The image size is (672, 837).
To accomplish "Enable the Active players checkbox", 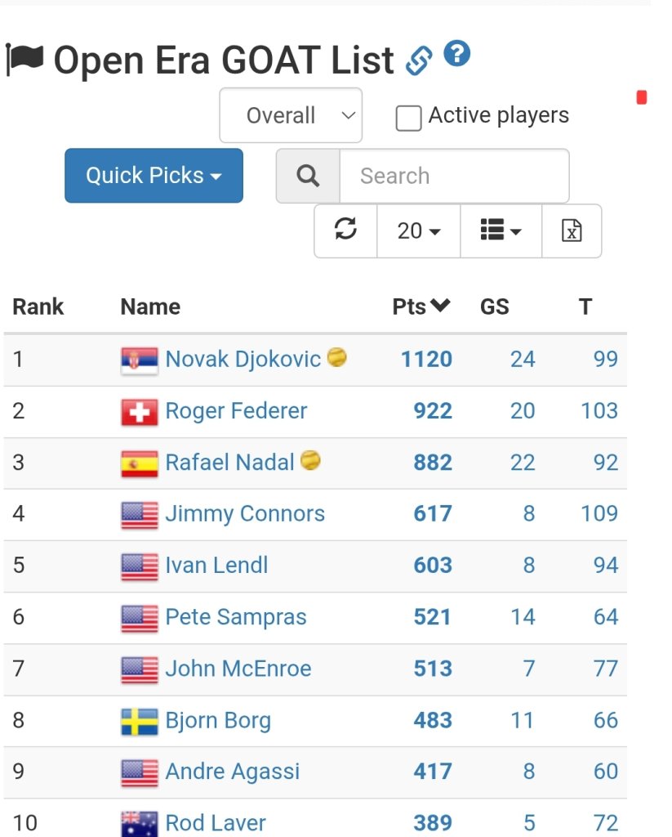I will click(408, 118).
